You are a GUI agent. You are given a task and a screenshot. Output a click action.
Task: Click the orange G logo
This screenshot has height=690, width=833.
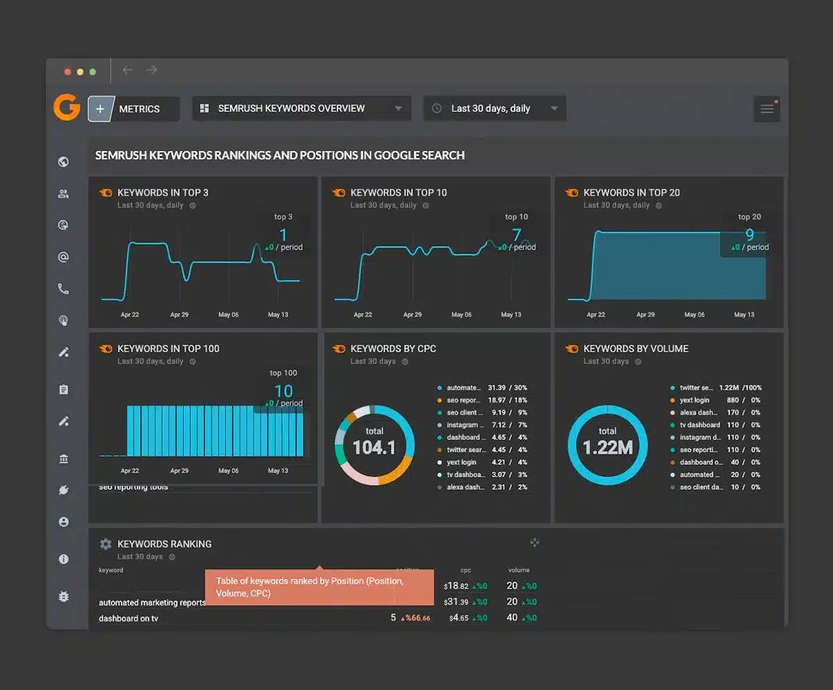(x=67, y=108)
